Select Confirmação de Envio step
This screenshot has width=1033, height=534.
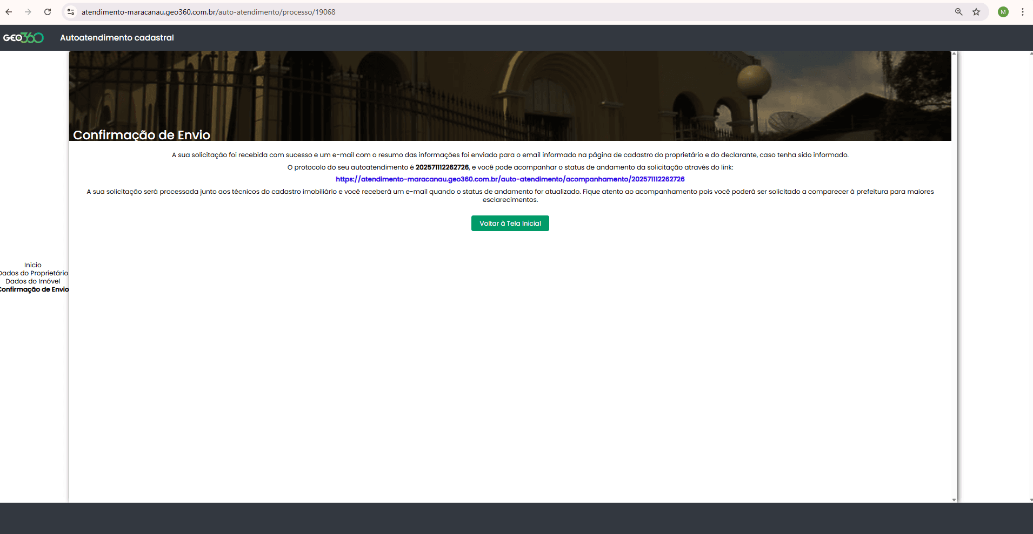(34, 289)
